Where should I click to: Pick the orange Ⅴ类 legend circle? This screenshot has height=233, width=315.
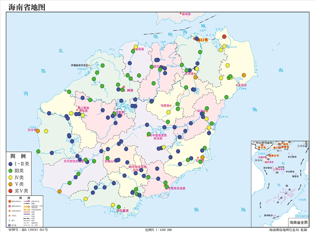click(x=10, y=184)
